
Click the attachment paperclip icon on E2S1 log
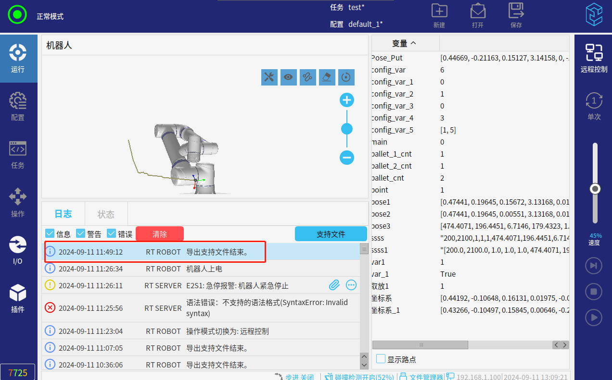(x=334, y=285)
